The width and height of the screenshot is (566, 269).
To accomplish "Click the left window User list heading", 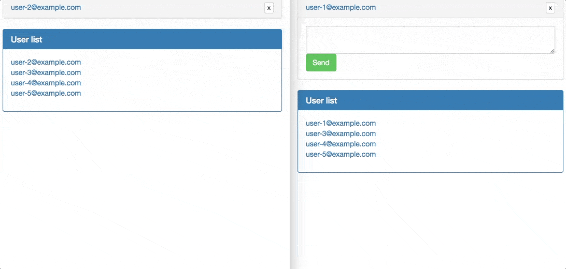I will click(26, 40).
